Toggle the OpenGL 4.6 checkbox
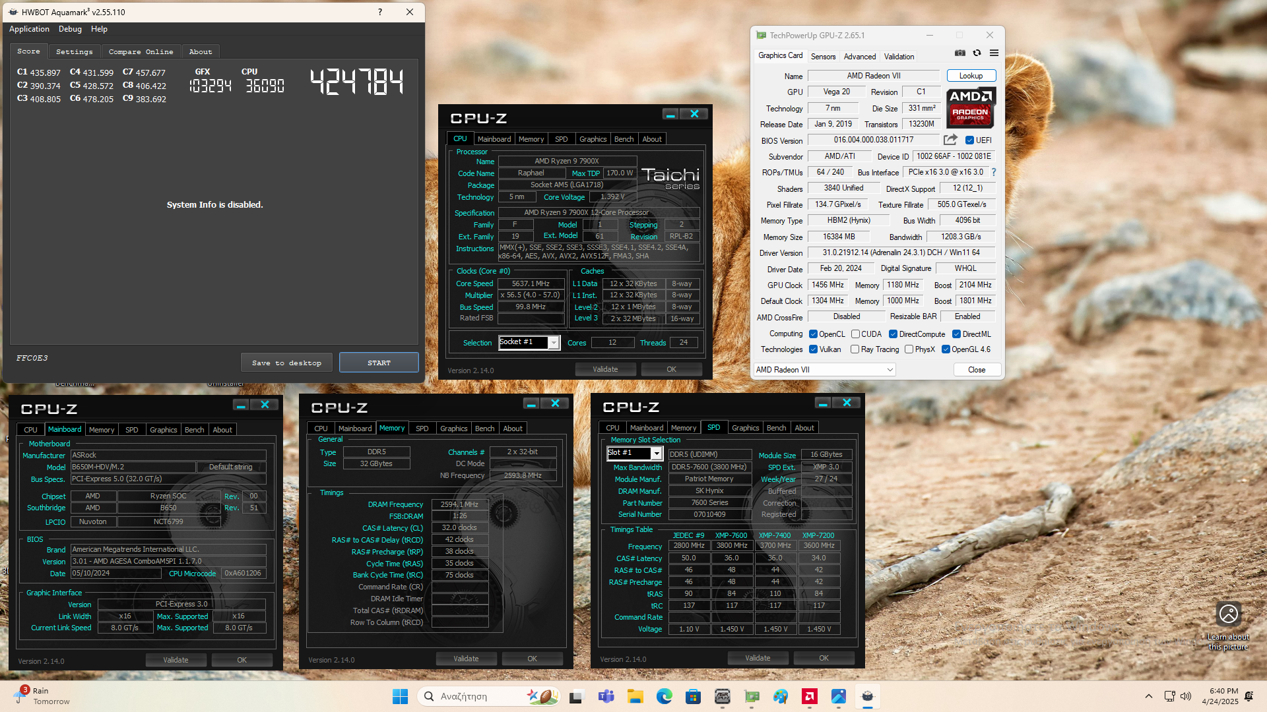1267x712 pixels. 946,349
